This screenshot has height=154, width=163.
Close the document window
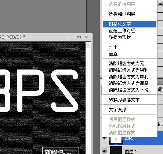coord(86,37)
